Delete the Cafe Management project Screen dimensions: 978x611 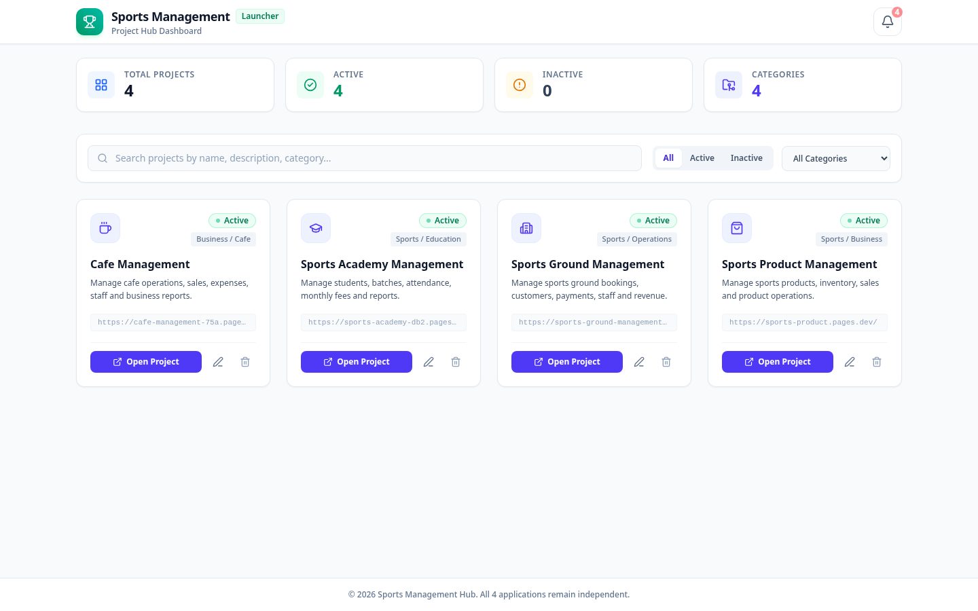click(x=245, y=362)
